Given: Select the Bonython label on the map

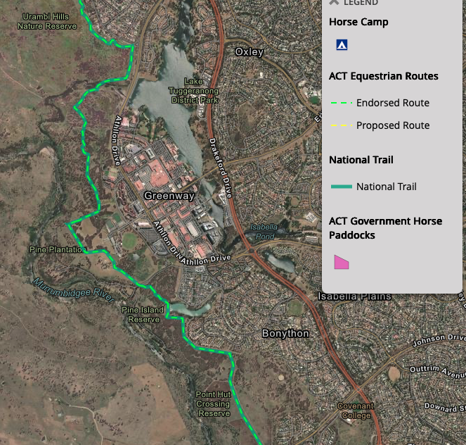Looking at the screenshot, I should pyautogui.click(x=285, y=333).
